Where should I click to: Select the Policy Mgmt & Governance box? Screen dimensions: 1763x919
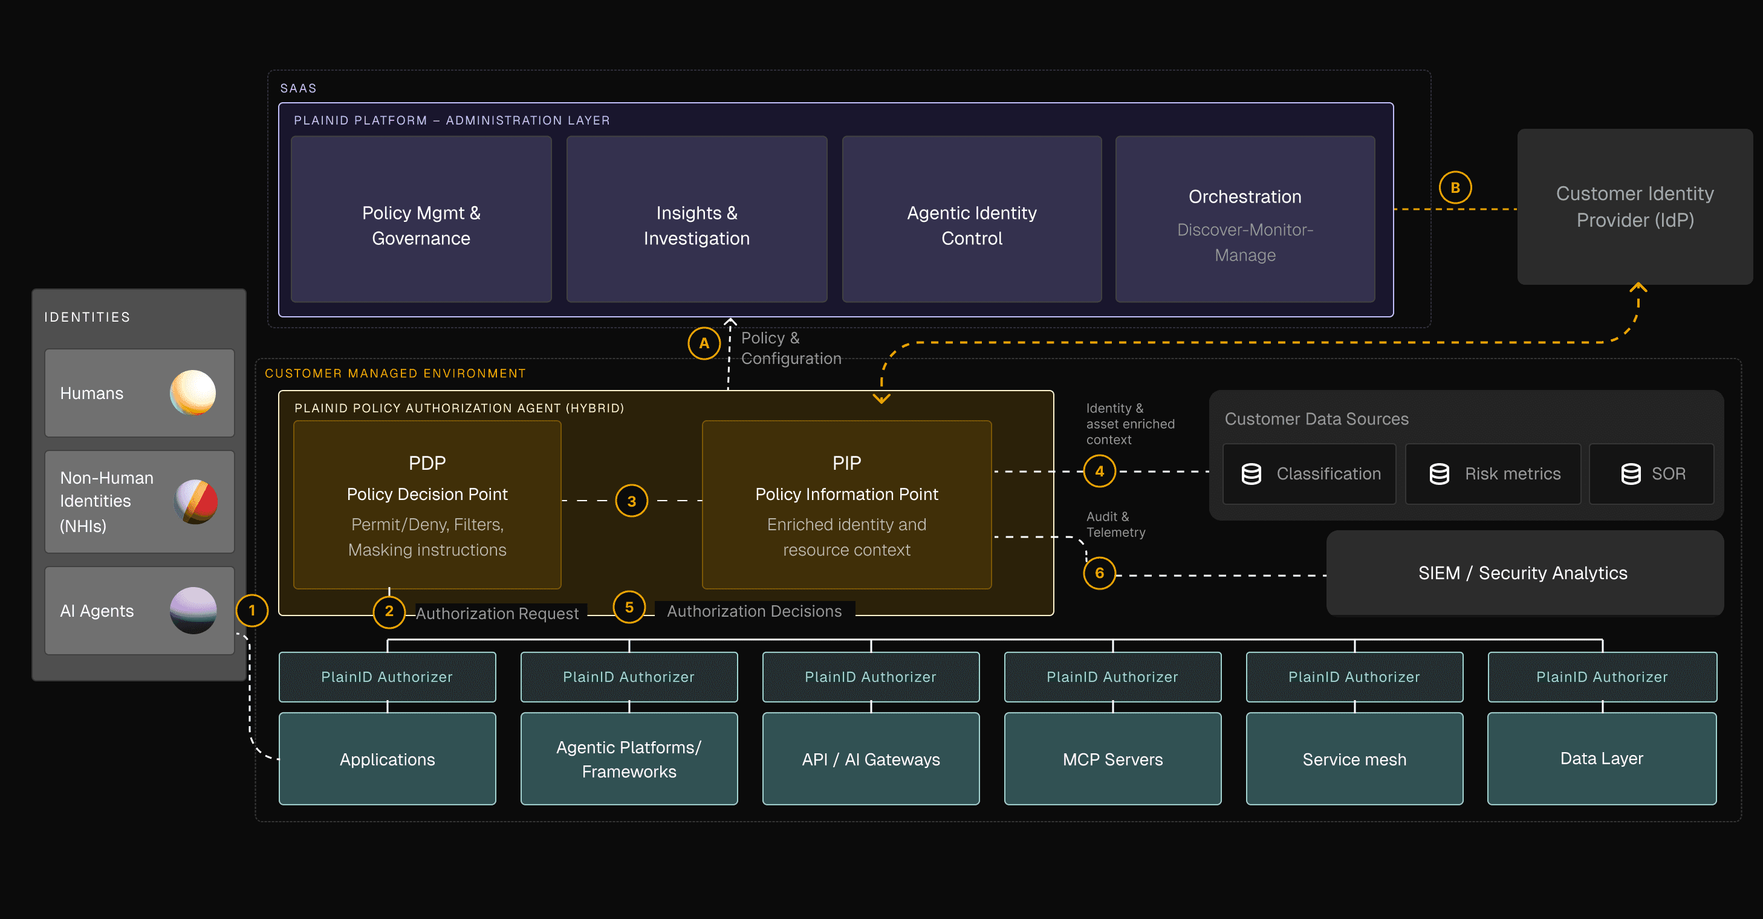[421, 219]
